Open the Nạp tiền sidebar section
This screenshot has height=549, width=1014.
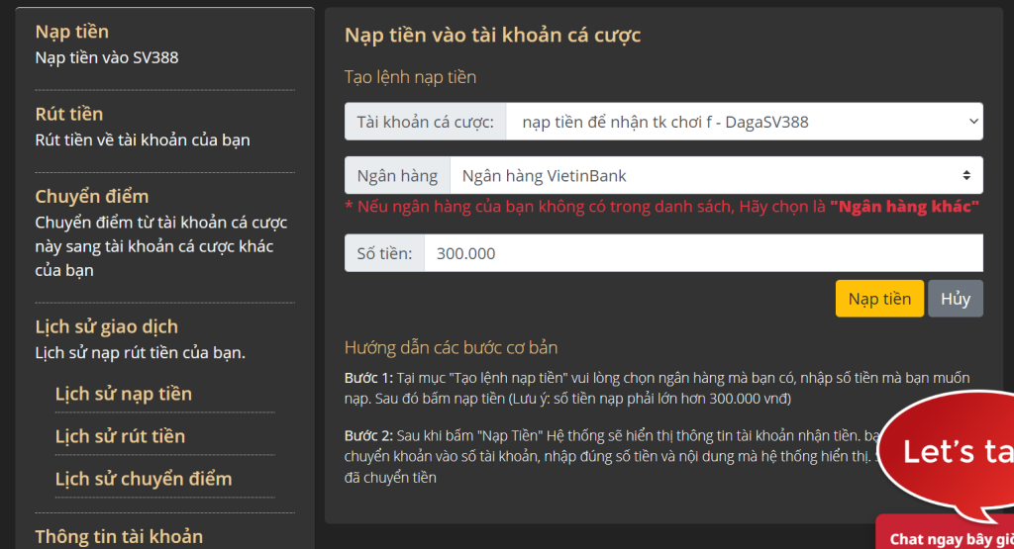click(x=72, y=32)
